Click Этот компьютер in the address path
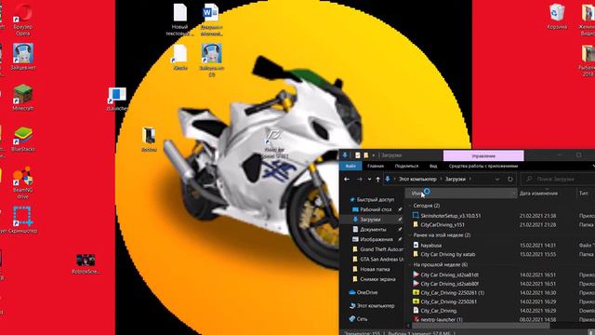Image resolution: width=595 pixels, height=335 pixels. [x=417, y=179]
